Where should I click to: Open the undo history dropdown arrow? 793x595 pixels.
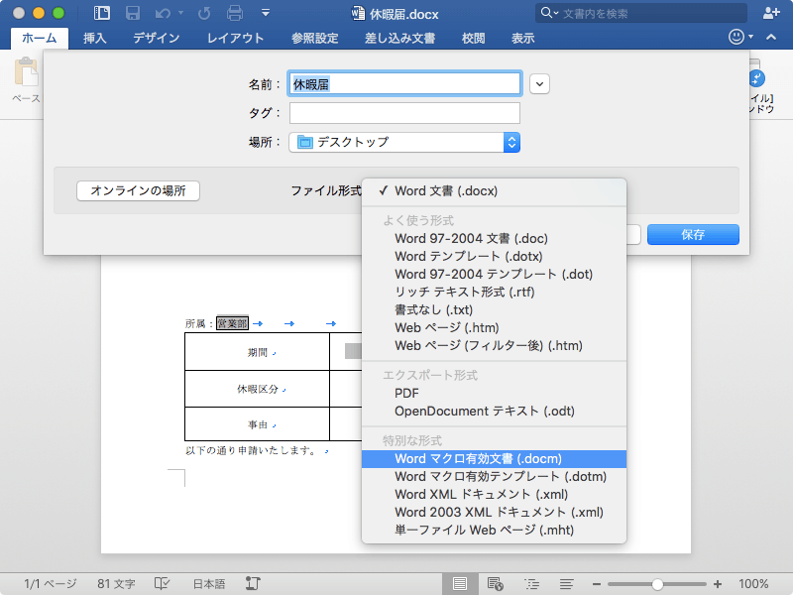(180, 13)
